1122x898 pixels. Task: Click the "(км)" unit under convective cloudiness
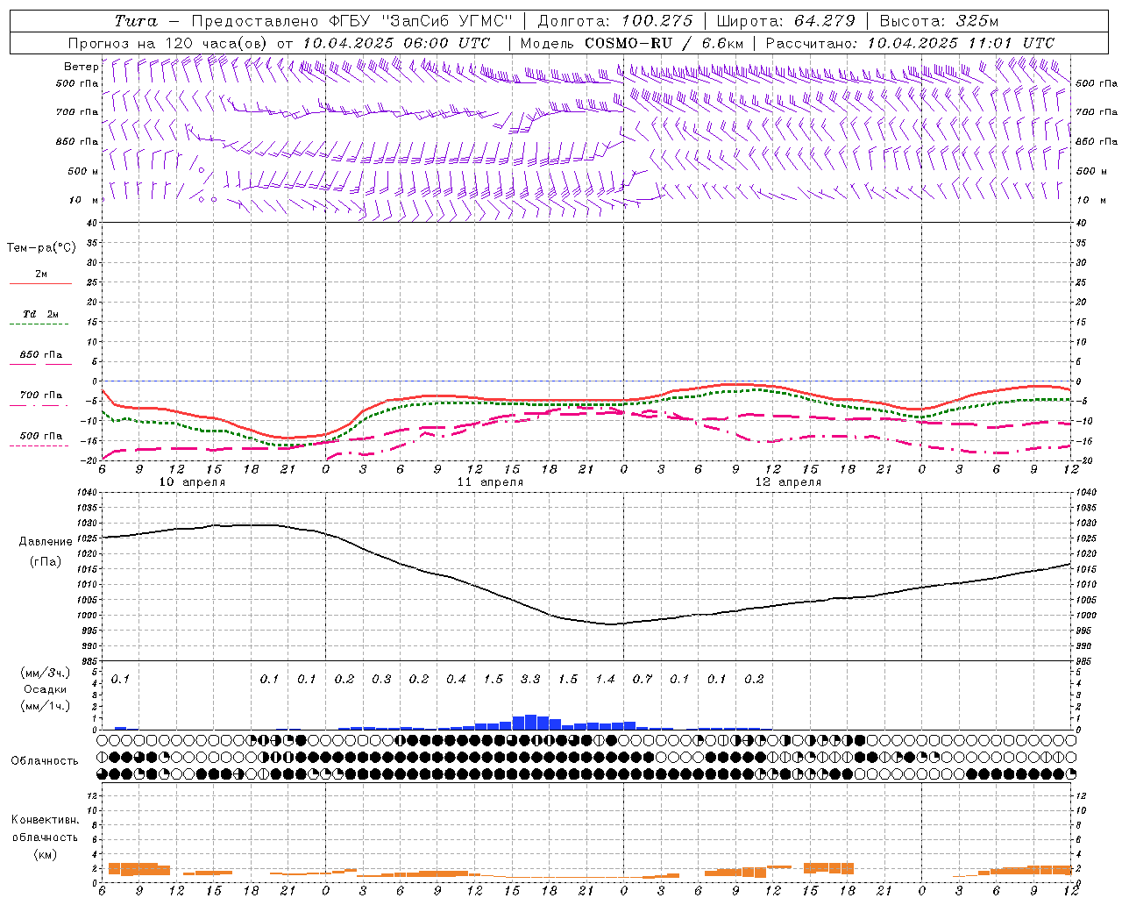[45, 854]
